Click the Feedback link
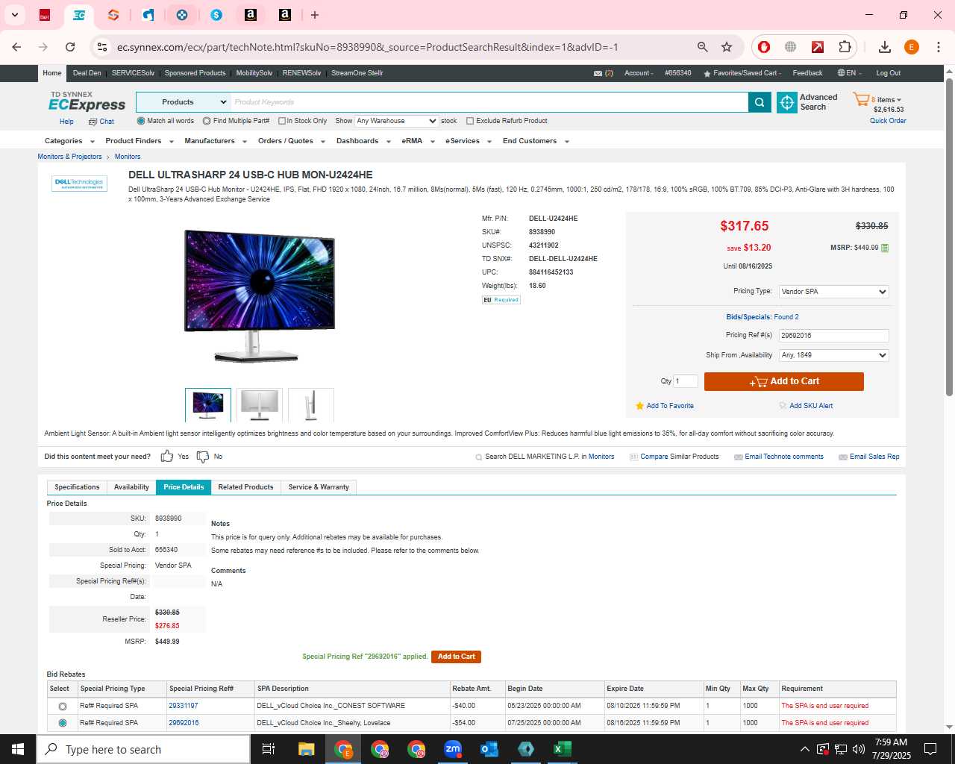Screen dimensions: 955x764 pos(807,73)
